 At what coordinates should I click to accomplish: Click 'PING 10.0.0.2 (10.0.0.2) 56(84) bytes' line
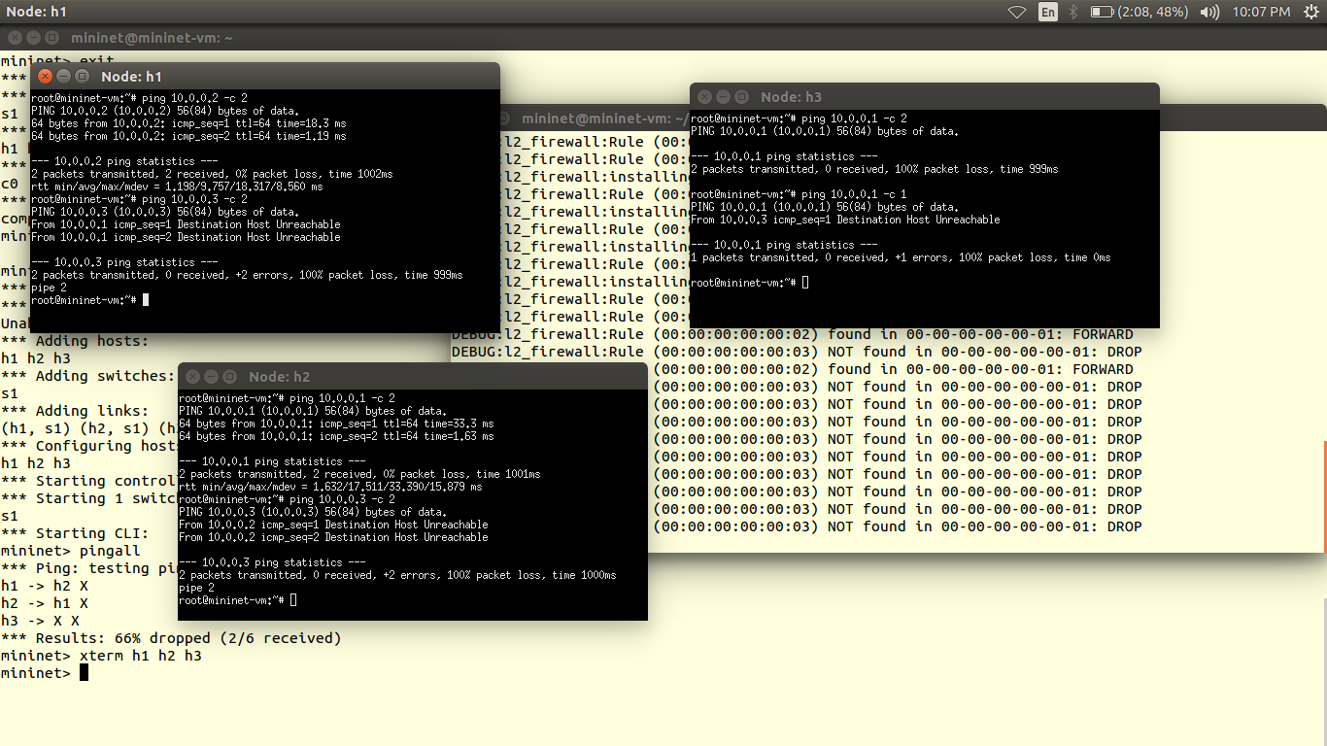(165, 111)
